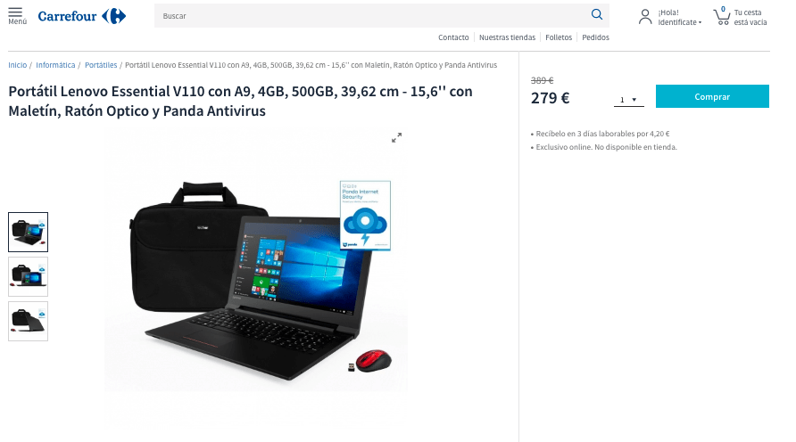Image resolution: width=796 pixels, height=442 pixels.
Task: Open the Identifícate account dropdown
Action: coord(680,22)
